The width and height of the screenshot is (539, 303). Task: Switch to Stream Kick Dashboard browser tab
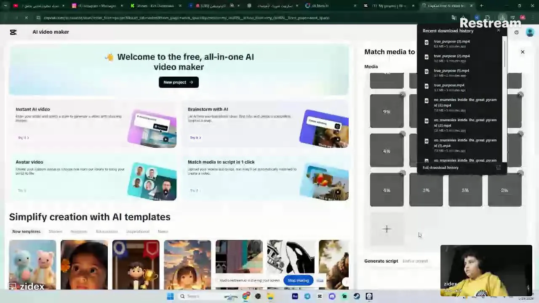[155, 6]
